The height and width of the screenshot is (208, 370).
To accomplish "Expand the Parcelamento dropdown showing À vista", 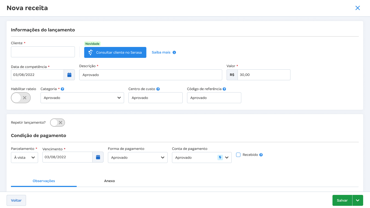I will [24, 158].
